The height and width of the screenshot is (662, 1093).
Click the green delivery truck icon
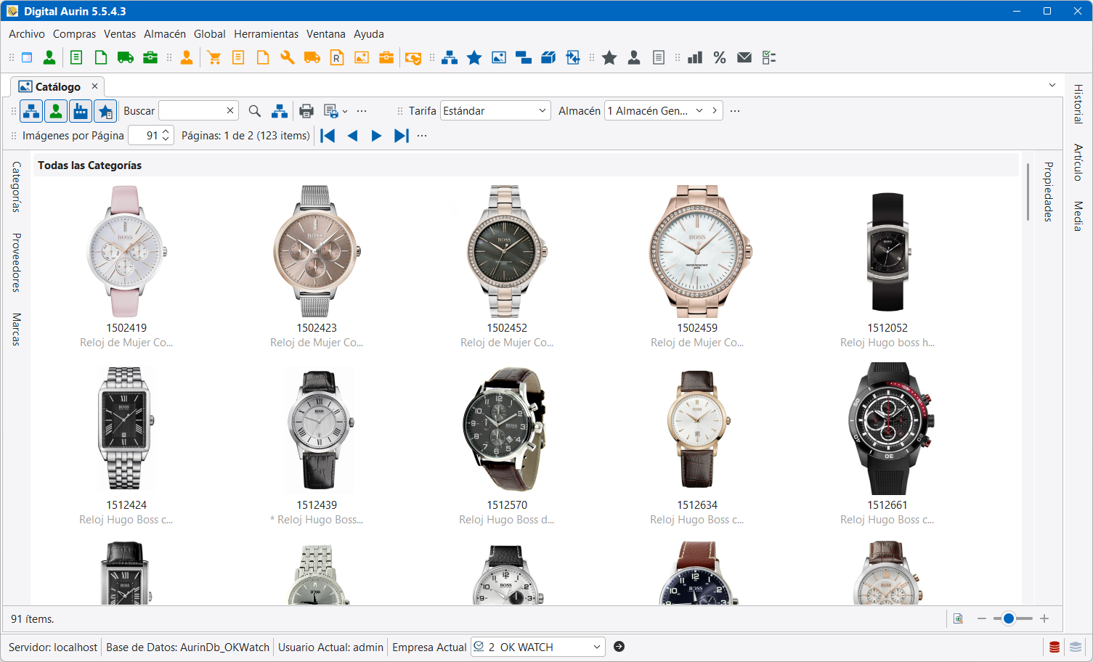[126, 57]
